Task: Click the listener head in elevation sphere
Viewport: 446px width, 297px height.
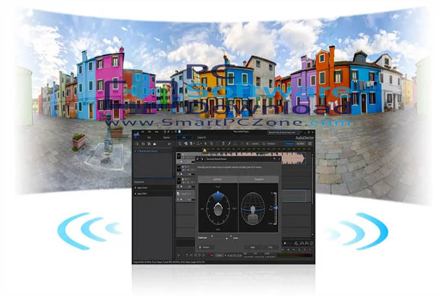Action: click(x=253, y=210)
